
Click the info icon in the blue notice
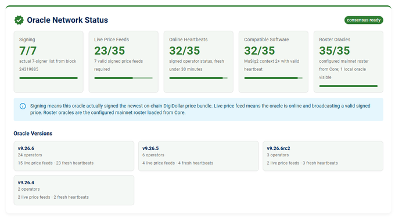tap(23, 106)
